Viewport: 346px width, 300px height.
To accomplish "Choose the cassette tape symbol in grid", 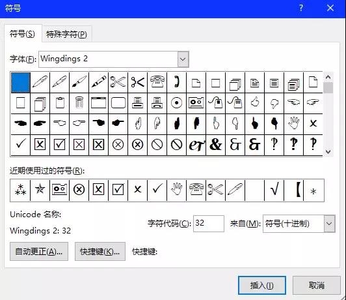I will 196,102.
